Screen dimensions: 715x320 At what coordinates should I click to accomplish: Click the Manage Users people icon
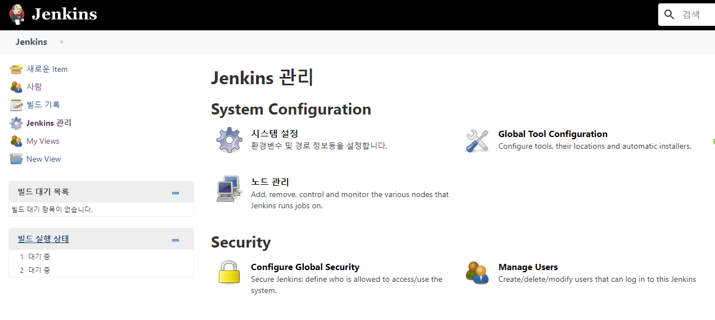click(x=477, y=273)
